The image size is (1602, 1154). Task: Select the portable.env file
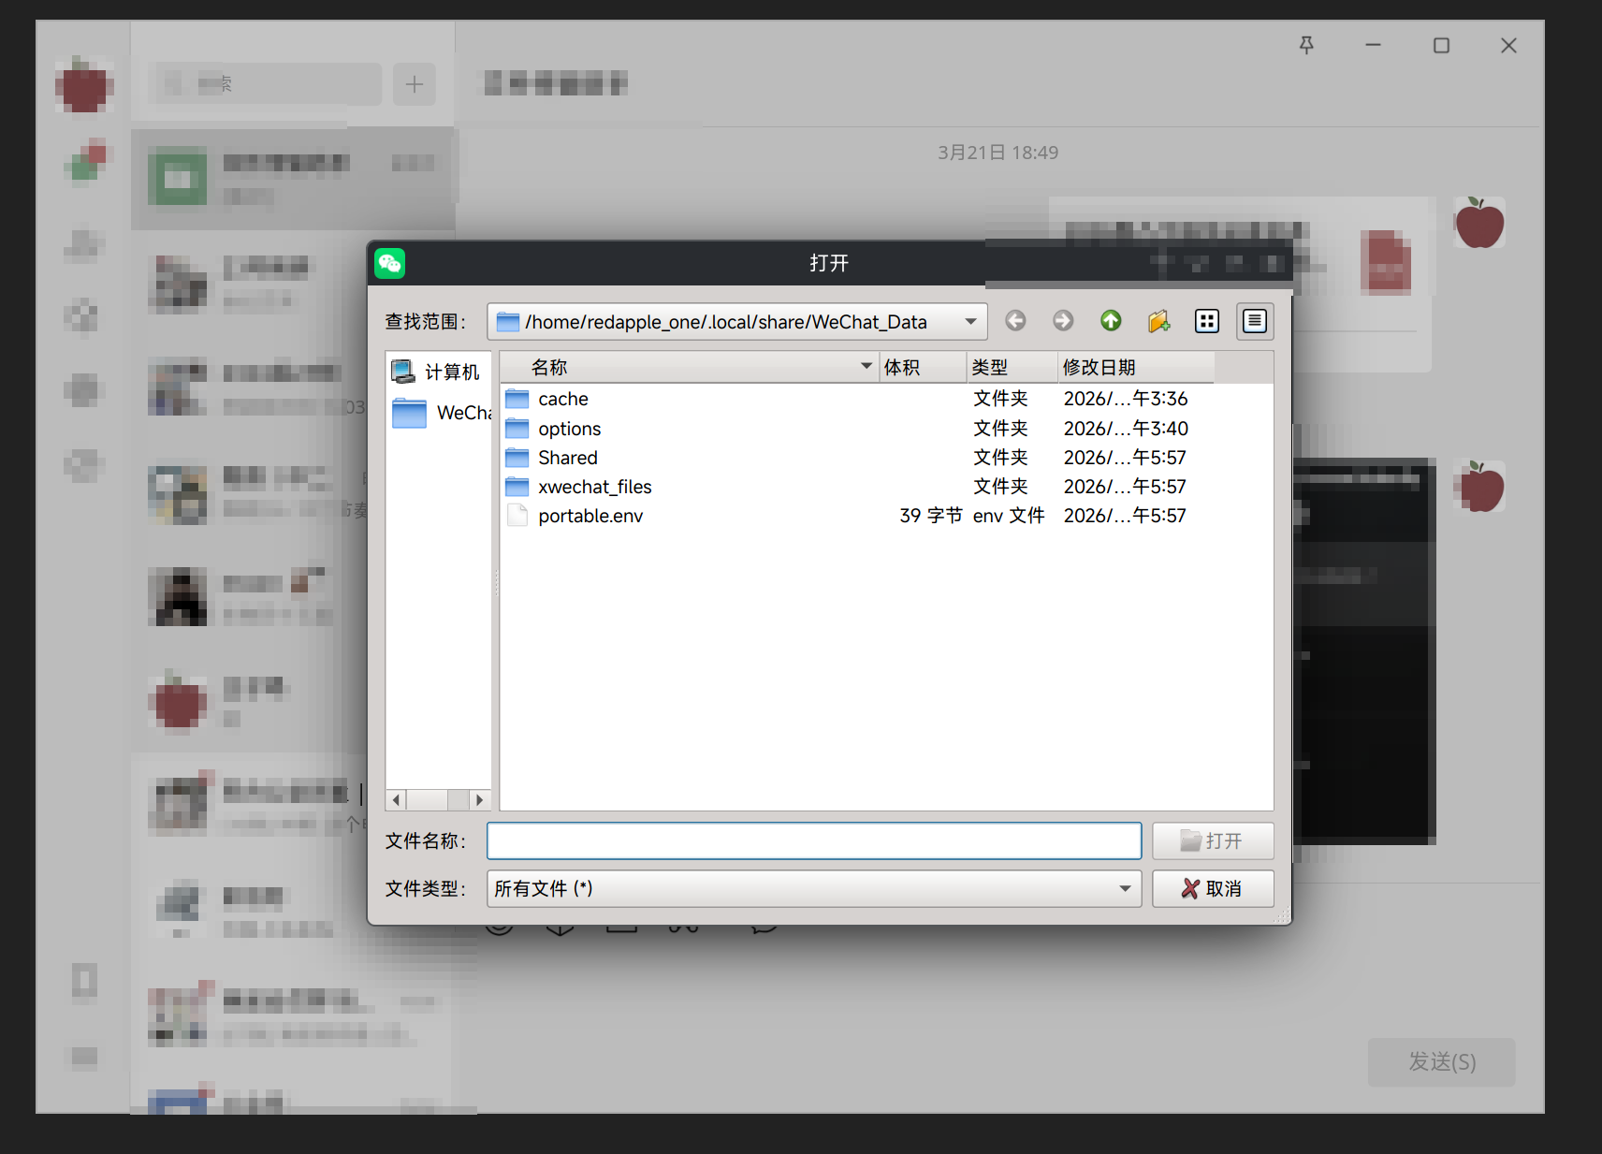coord(590,516)
